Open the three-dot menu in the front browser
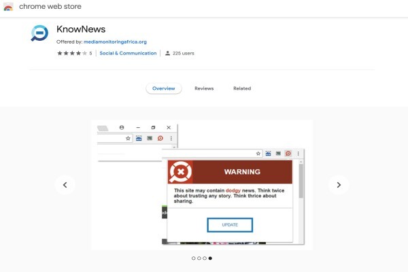Image resolution: width=408 pixels, height=272 pixels. (x=299, y=154)
